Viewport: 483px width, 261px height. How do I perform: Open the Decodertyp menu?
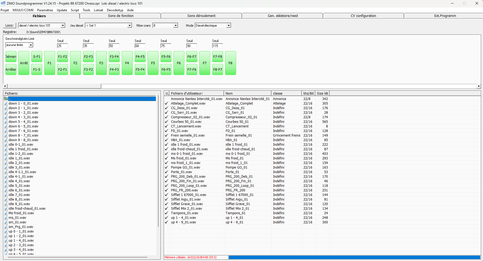coord(115,10)
